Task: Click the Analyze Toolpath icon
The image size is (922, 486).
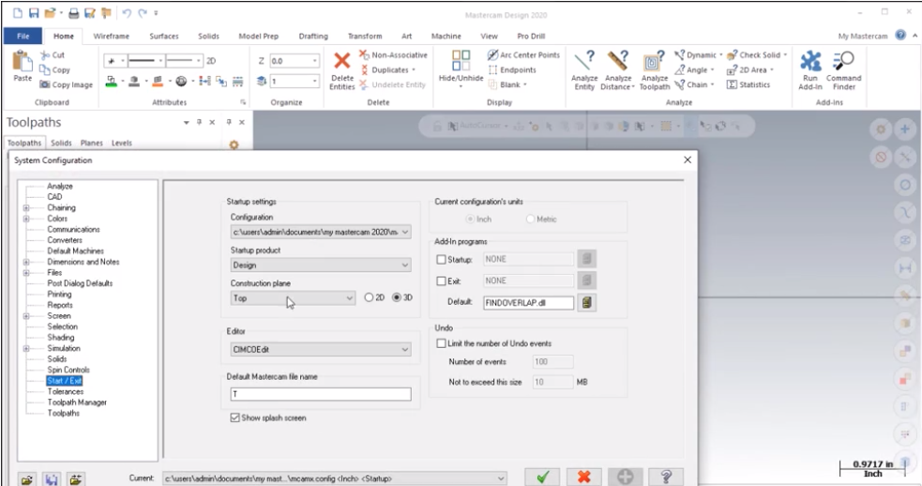Action: coord(654,61)
